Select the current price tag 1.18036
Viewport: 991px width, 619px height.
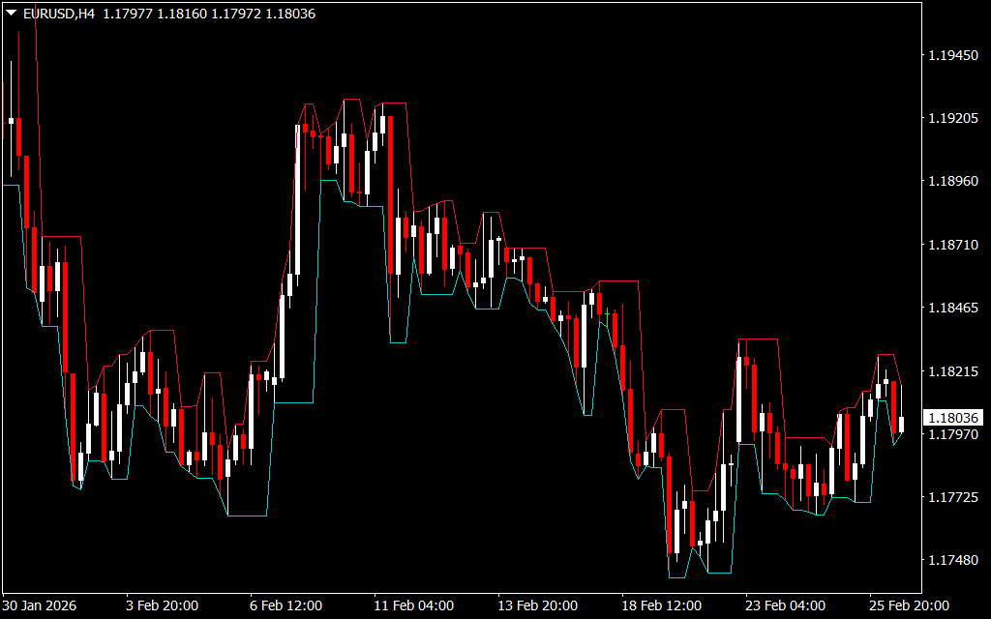[952, 418]
